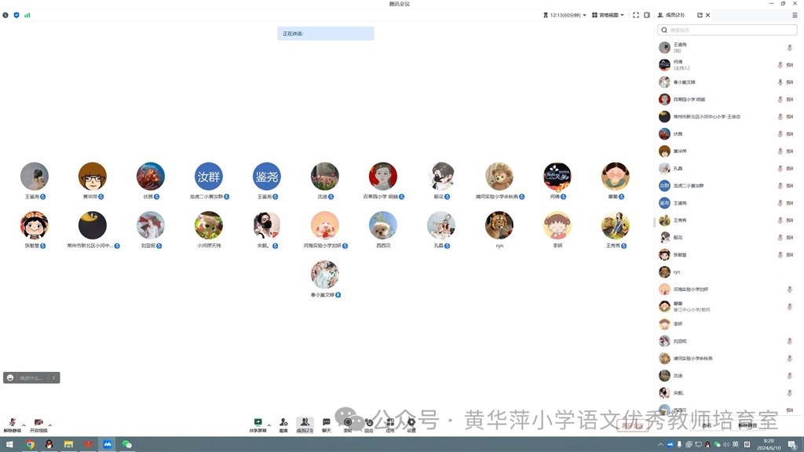Viewport: 804px width, 452px height.
Task: Click the search members input field
Action: coord(727,31)
